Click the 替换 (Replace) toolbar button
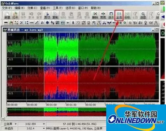This screenshot has height=131, width=166. tap(87, 15)
